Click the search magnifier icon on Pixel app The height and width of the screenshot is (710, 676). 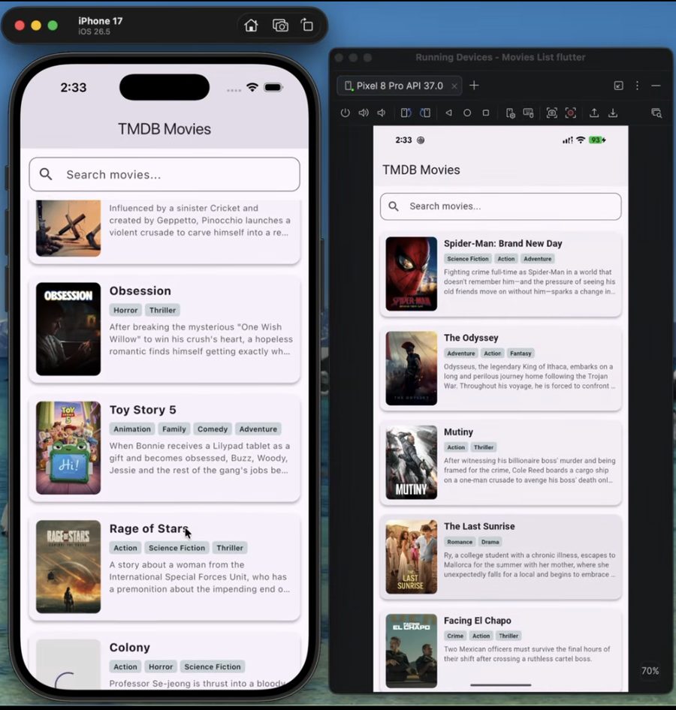(x=394, y=206)
